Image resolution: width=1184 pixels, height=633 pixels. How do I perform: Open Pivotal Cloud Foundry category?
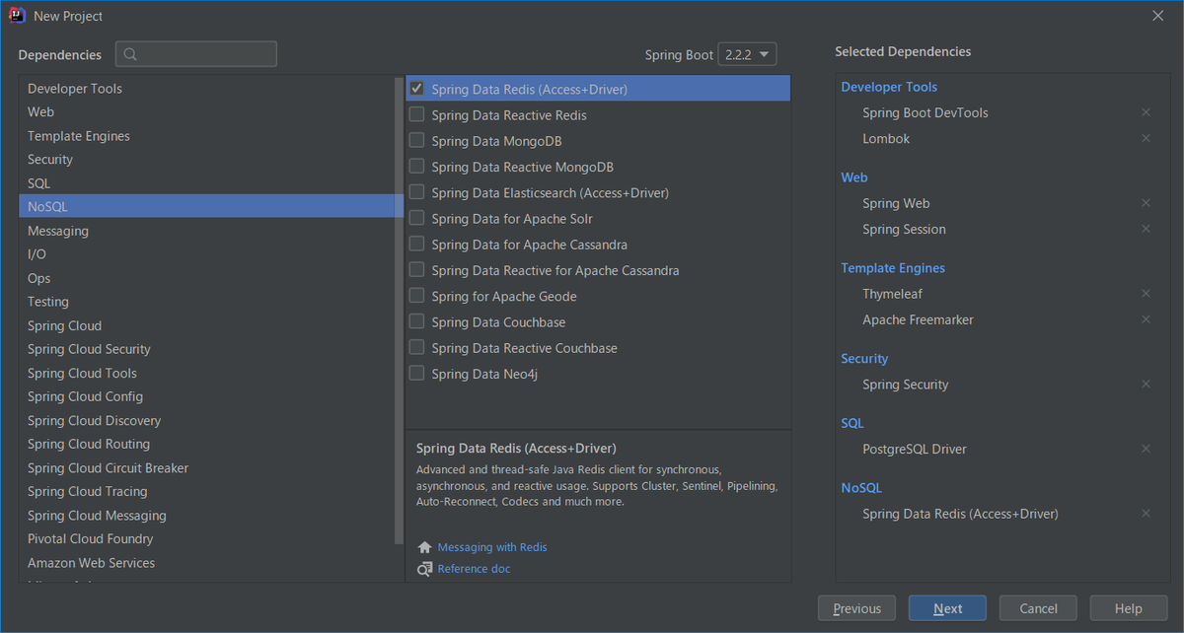[x=206, y=538]
